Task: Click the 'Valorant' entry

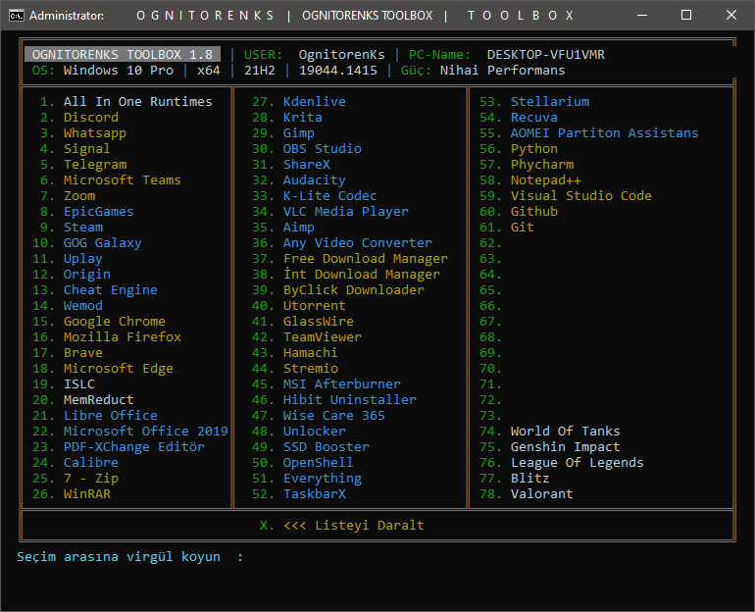Action: pyautogui.click(x=541, y=494)
